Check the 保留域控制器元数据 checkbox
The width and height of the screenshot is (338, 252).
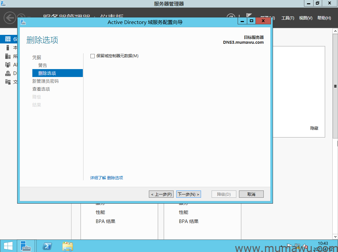click(92, 56)
